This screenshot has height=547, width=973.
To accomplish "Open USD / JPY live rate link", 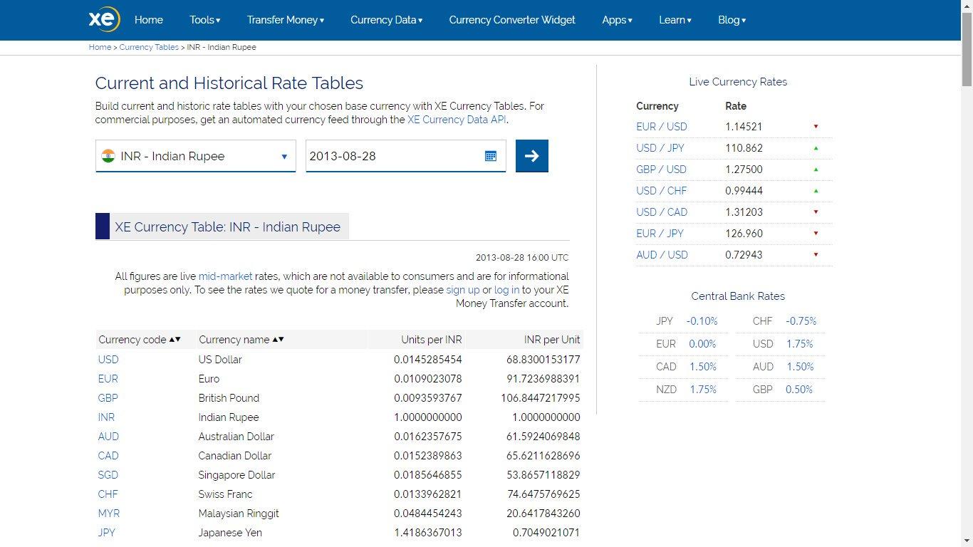I will pyautogui.click(x=660, y=148).
